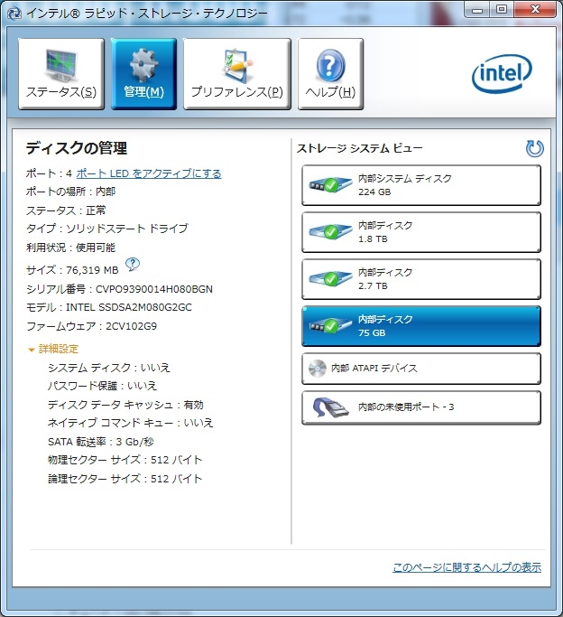This screenshot has height=617, width=563.
Task: Select 内部ディスク 75 GB
Action: click(x=421, y=326)
